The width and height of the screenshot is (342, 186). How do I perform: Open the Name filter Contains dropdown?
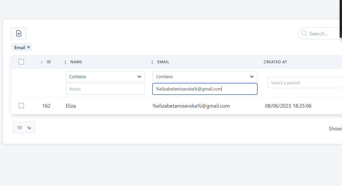(x=105, y=77)
